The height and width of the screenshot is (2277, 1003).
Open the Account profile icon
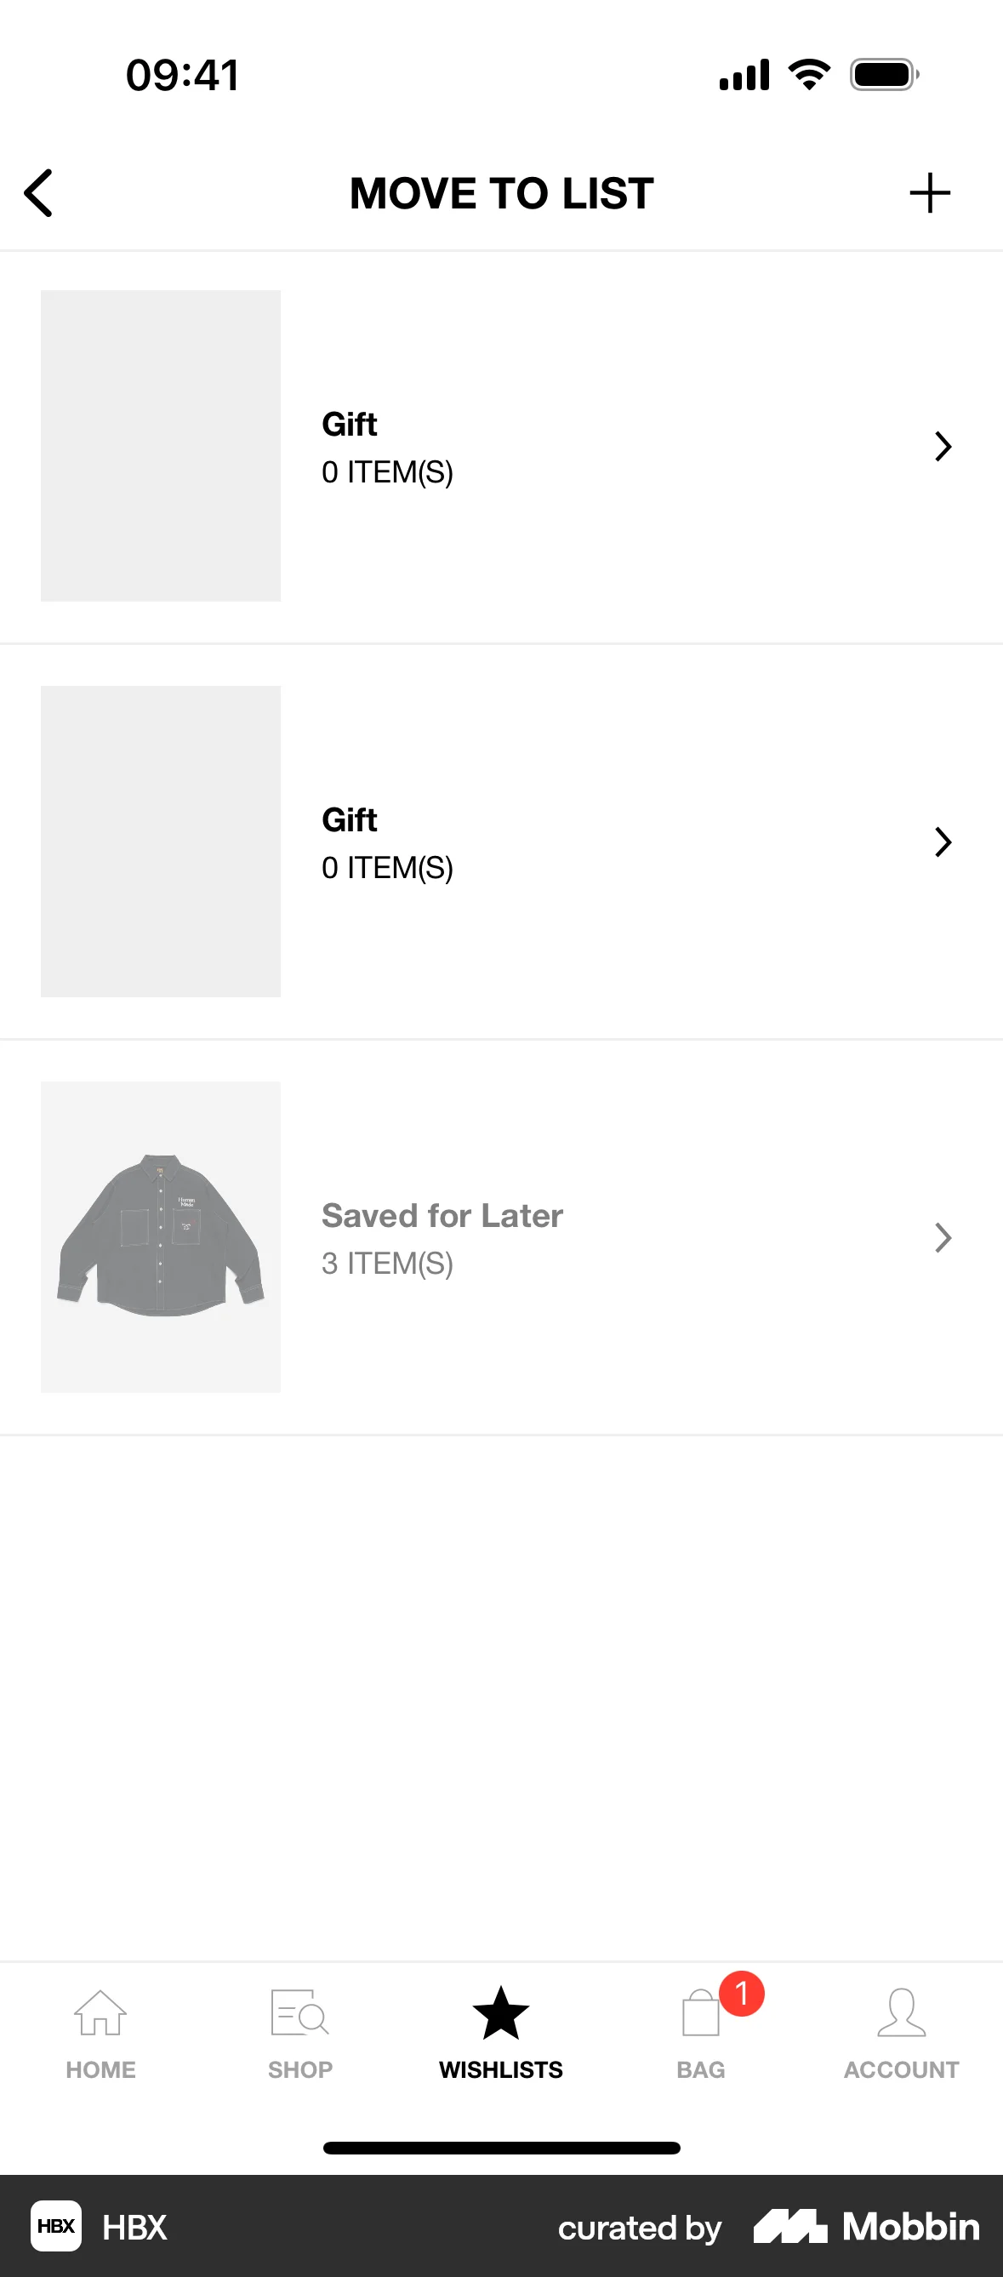[x=902, y=2013]
